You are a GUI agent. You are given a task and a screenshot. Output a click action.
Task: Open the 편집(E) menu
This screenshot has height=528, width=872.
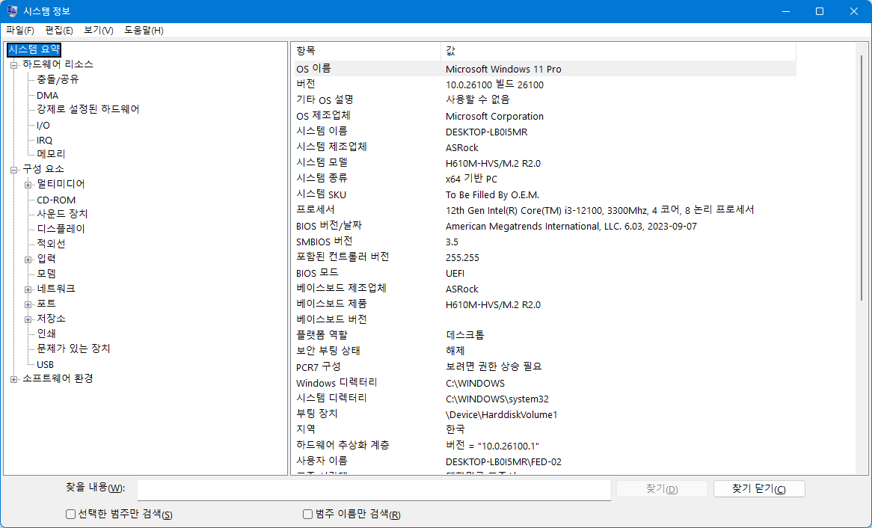click(x=59, y=30)
